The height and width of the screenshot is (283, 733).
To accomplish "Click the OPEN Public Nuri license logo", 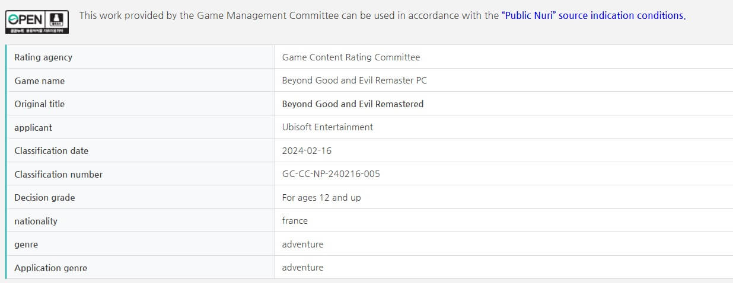I will coord(37,22).
